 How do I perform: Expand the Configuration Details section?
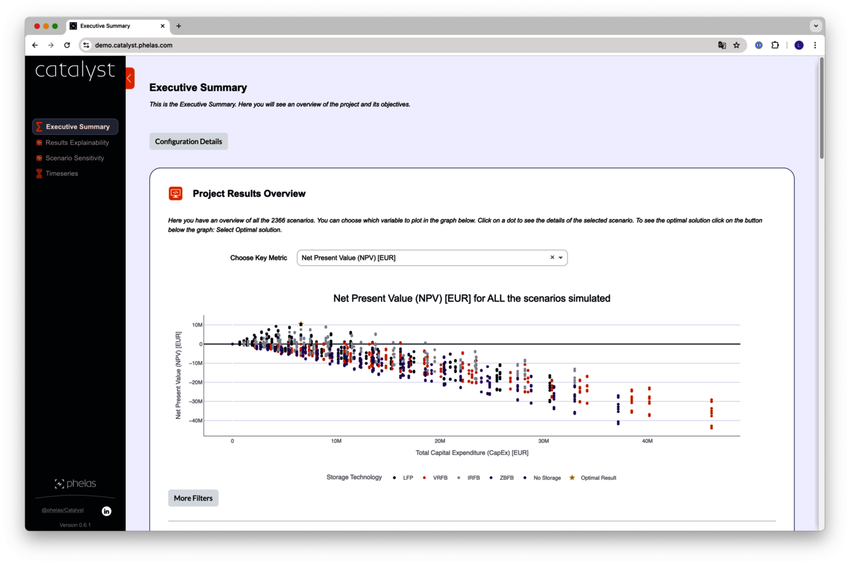pyautogui.click(x=189, y=142)
